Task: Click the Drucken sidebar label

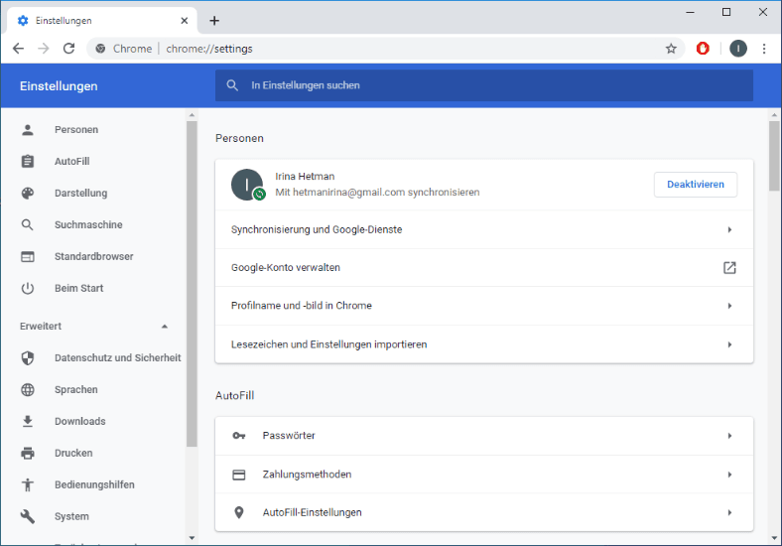Action: point(73,453)
